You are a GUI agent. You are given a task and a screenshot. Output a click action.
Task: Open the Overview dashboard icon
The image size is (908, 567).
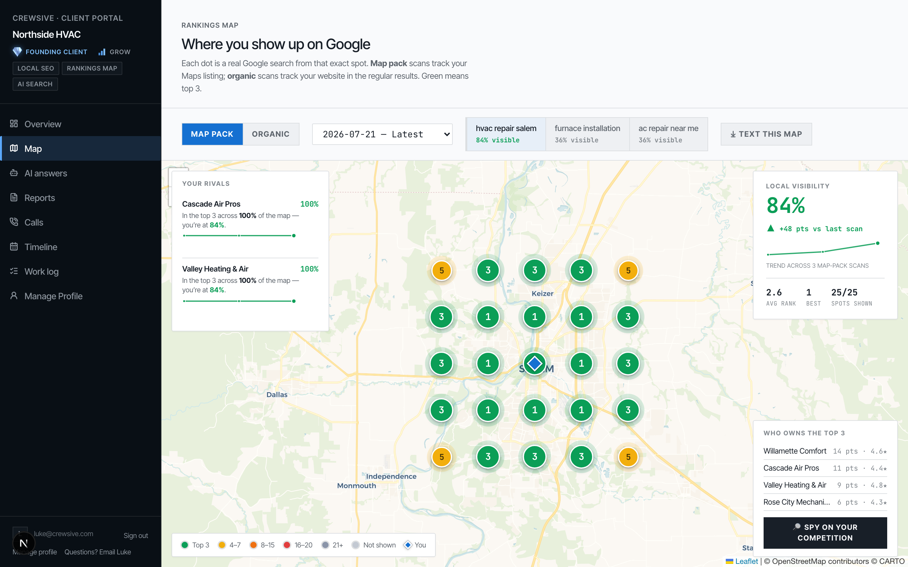pos(14,124)
